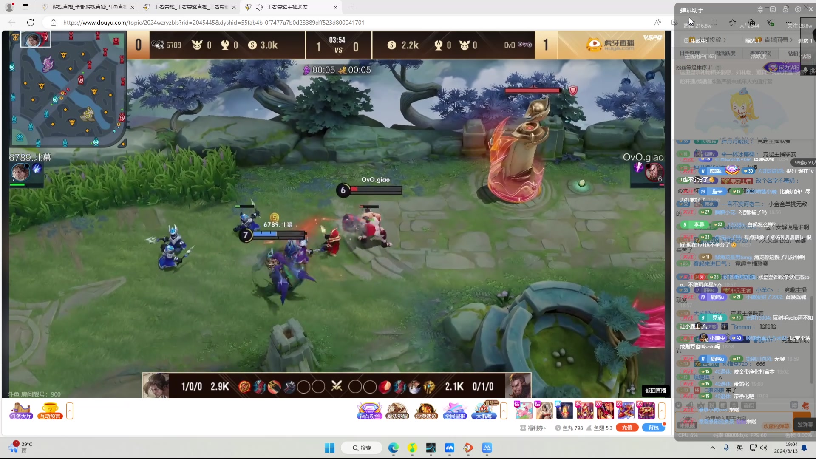Open the Windows Start menu
Screen dimensions: 816x459
pyautogui.click(x=329, y=448)
